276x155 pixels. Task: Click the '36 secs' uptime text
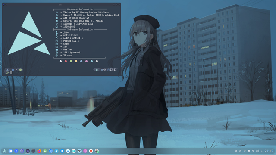coord(68,56)
